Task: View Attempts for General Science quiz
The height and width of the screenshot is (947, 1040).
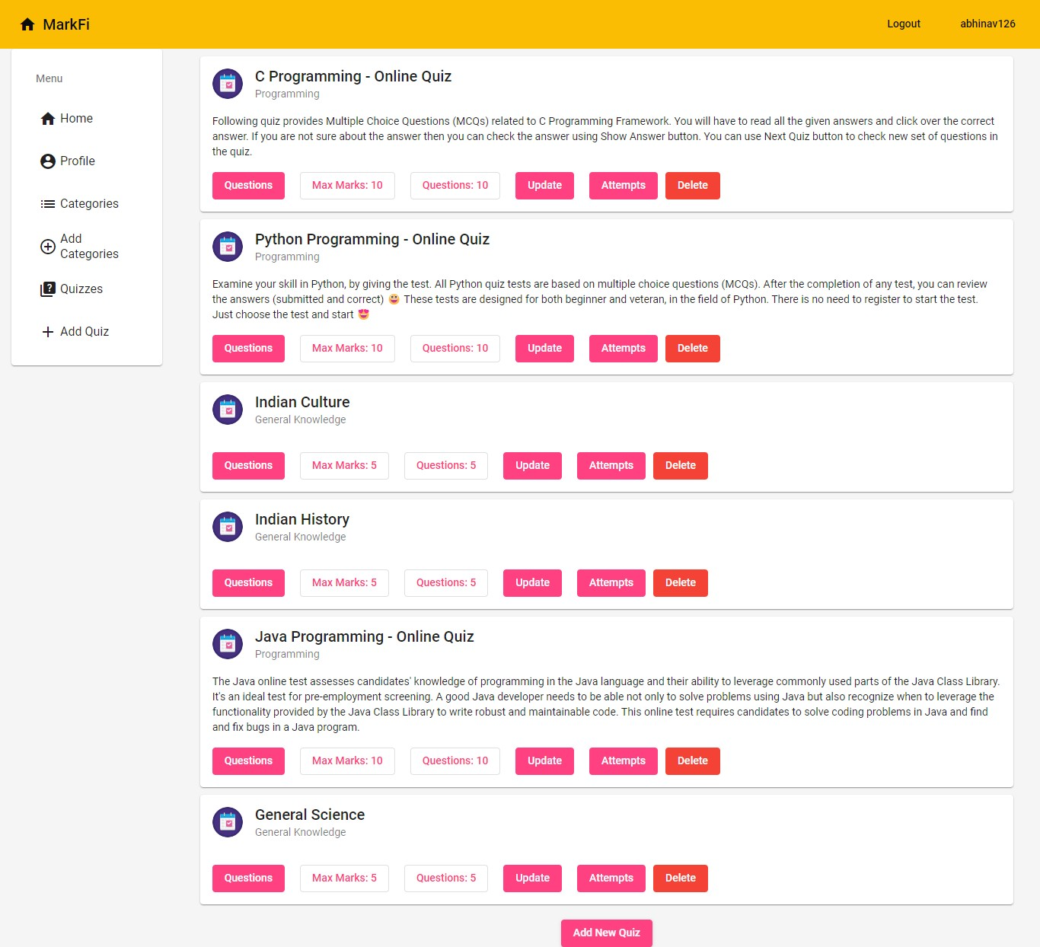Action: pyautogui.click(x=611, y=878)
